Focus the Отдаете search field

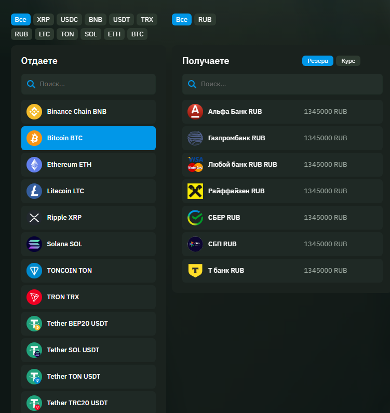click(x=88, y=84)
